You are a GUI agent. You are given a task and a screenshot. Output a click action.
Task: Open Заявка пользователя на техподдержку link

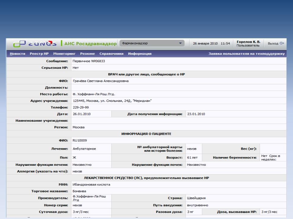click(246, 54)
